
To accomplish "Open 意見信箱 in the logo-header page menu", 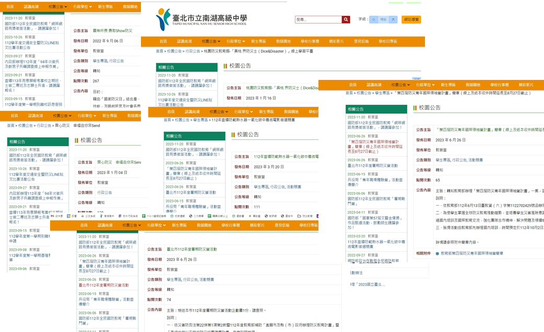I will (x=361, y=41).
